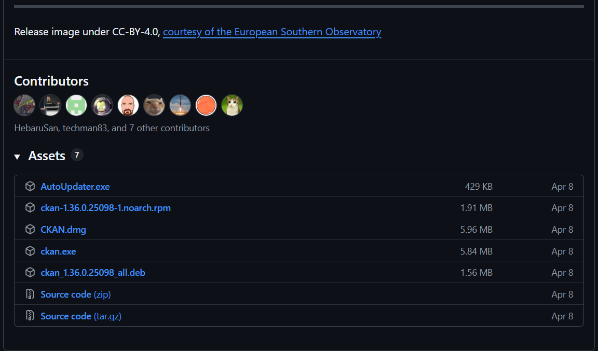The height and width of the screenshot is (351, 598).
Task: Open the bald bearded man contributor avatar
Action: coord(128,105)
